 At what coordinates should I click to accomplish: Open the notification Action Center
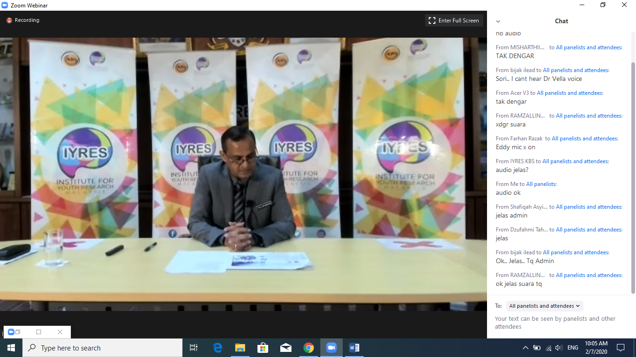[x=620, y=348]
